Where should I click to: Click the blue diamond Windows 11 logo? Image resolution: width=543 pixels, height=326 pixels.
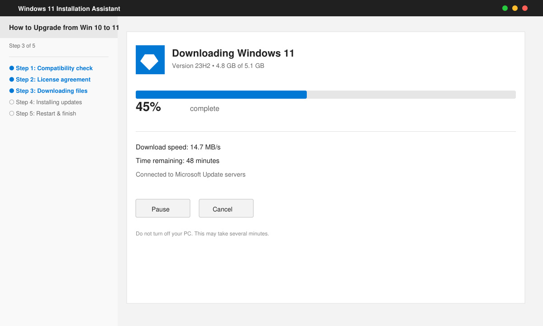(x=150, y=60)
